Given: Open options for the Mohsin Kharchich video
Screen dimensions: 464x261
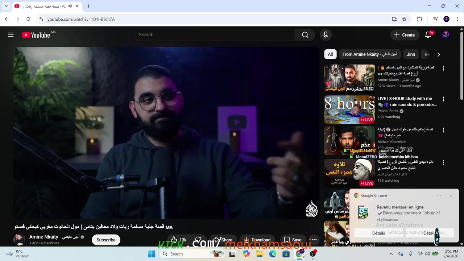Looking at the screenshot, I should [443, 130].
